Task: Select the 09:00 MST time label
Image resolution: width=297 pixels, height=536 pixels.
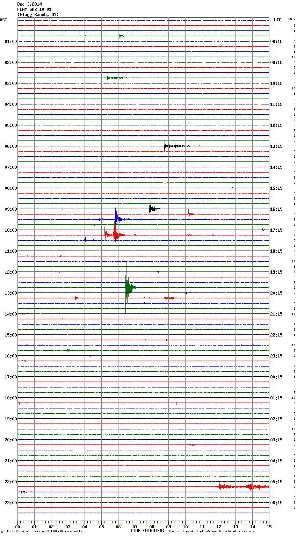Action: (11, 209)
